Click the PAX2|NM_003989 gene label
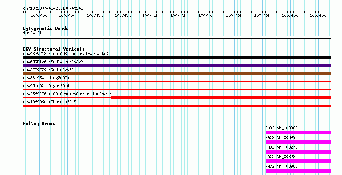342x175 pixels. click(x=281, y=128)
